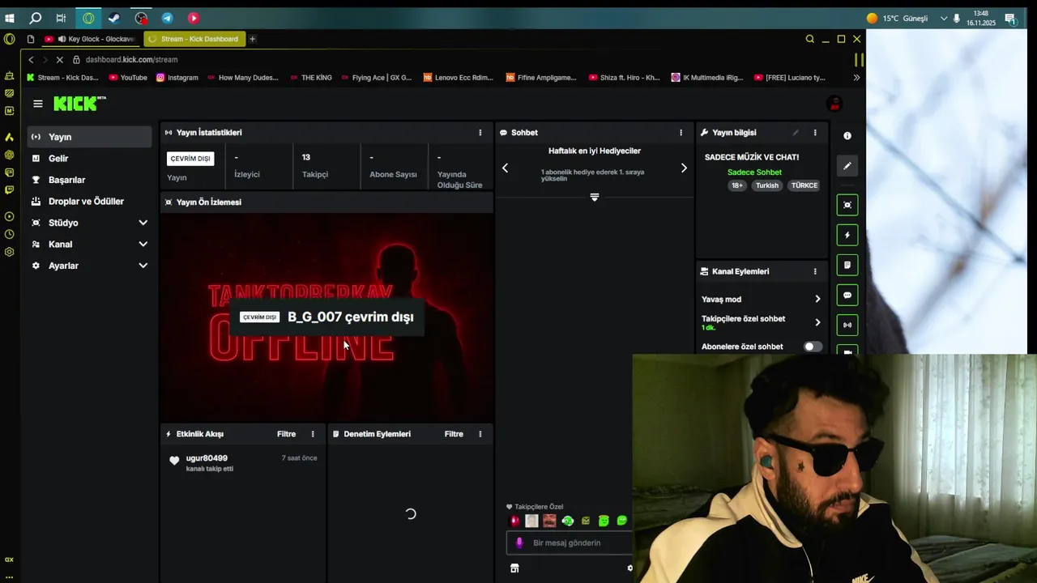The width and height of the screenshot is (1037, 583).
Task: Click the purple microphone in message box
Action: (x=519, y=543)
